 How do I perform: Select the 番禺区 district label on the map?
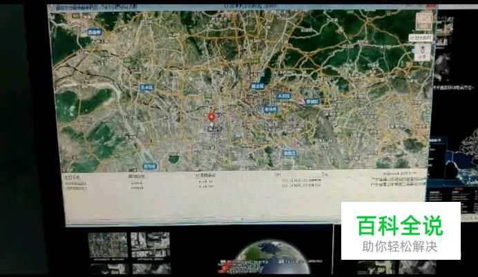tap(289, 153)
